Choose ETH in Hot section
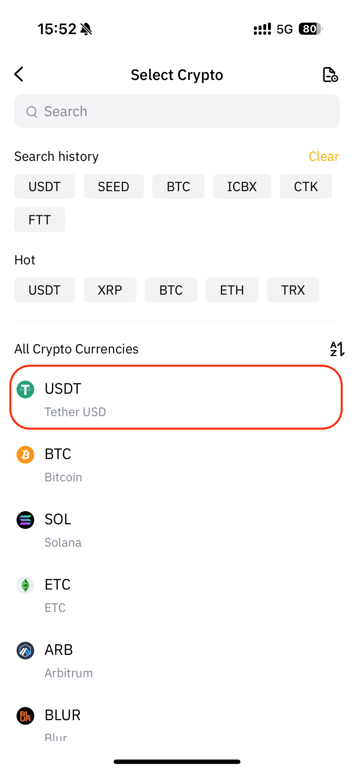 [232, 290]
